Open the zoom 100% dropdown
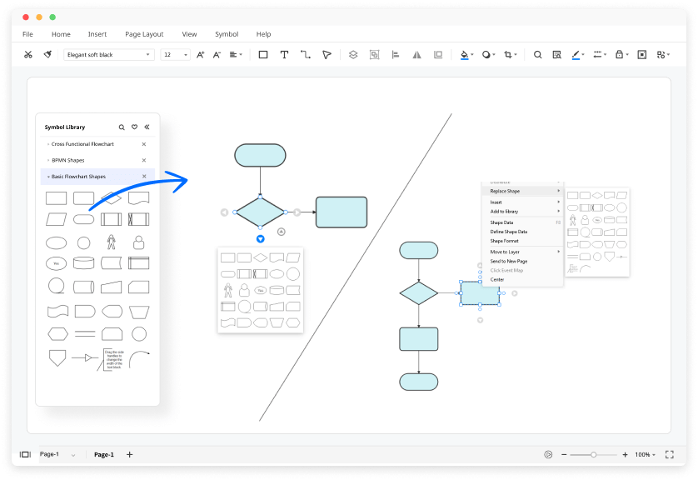This screenshot has height=480, width=698. [x=645, y=454]
